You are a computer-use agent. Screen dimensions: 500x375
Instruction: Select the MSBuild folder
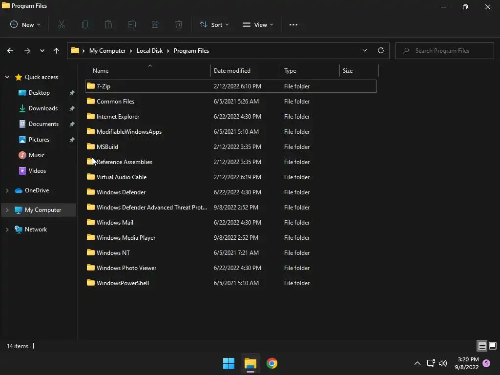231,146
